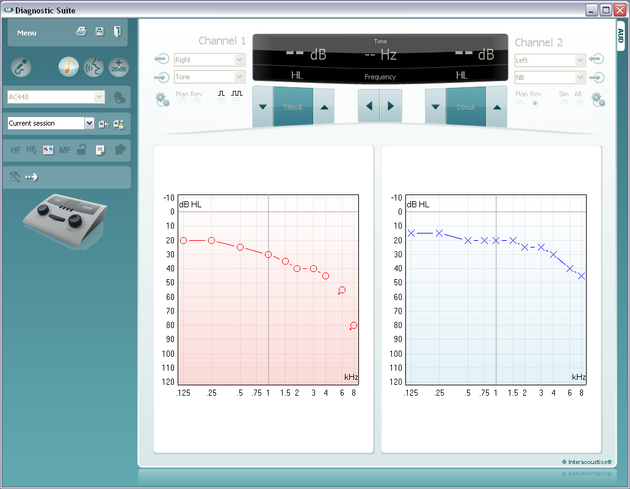The height and width of the screenshot is (489, 630).
Task: Toggle the single audiogram view icon
Action: tap(48, 150)
